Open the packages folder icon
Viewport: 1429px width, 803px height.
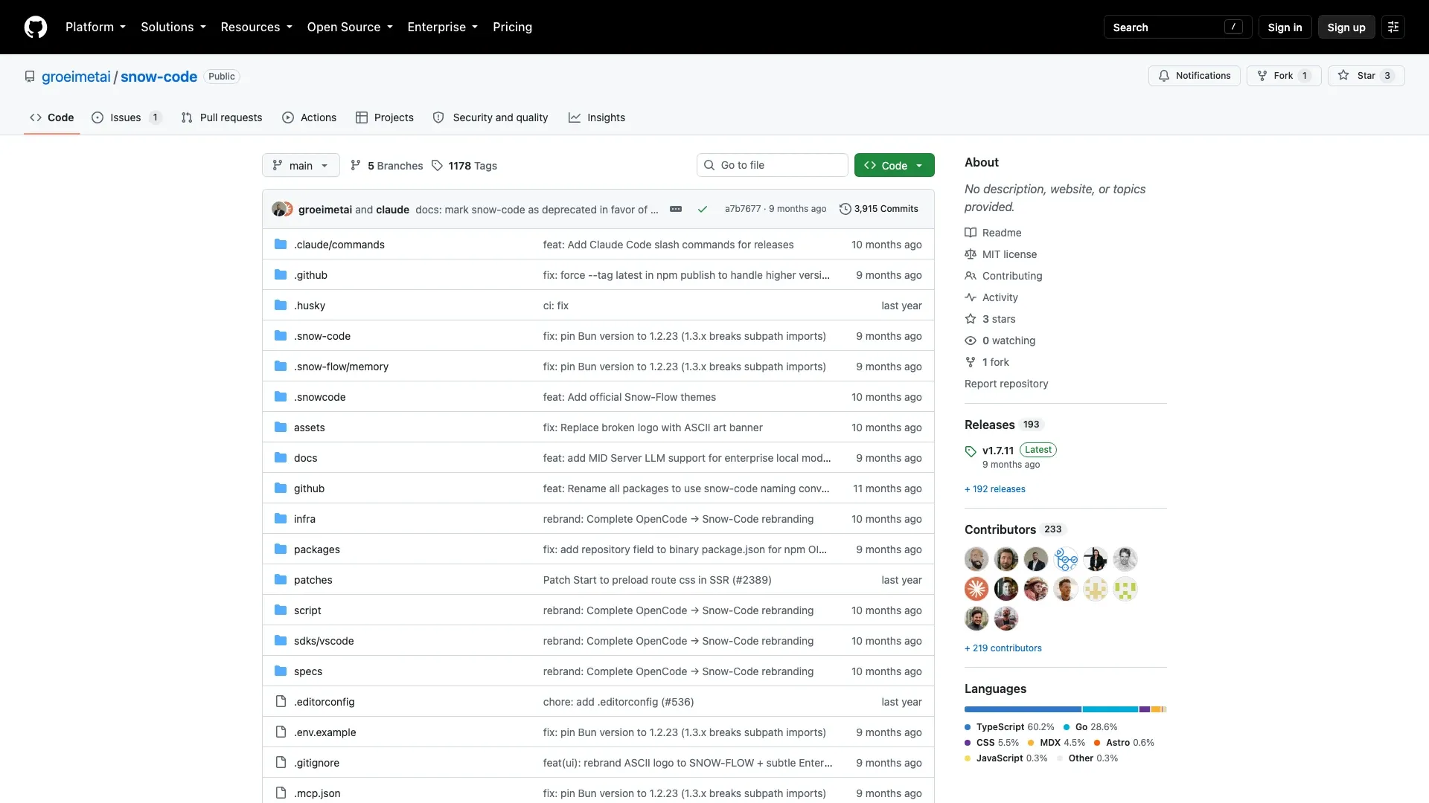tap(281, 549)
